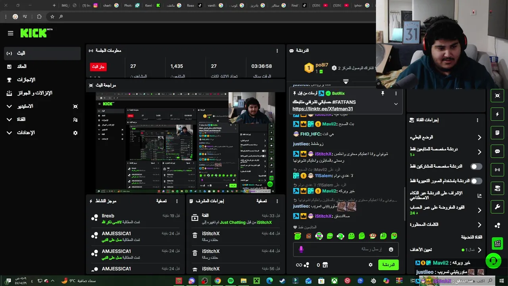Click the chat jump-to-bottom arrow
508x286 pixels.
point(346,81)
